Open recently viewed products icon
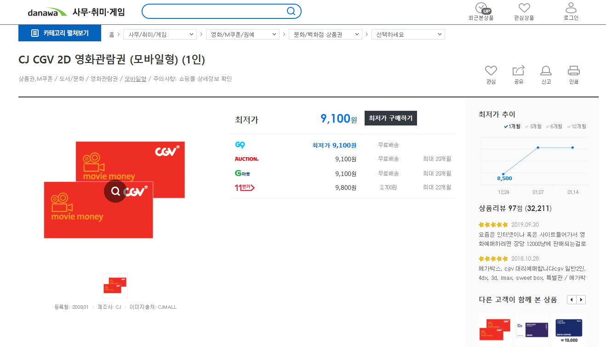 click(x=481, y=8)
